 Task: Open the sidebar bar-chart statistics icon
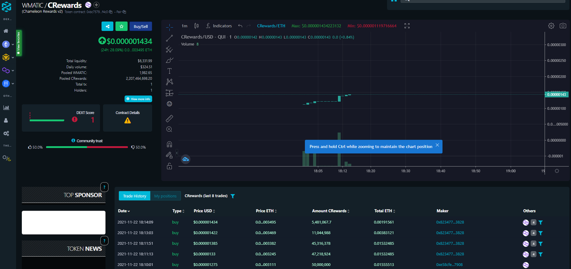coord(6,108)
